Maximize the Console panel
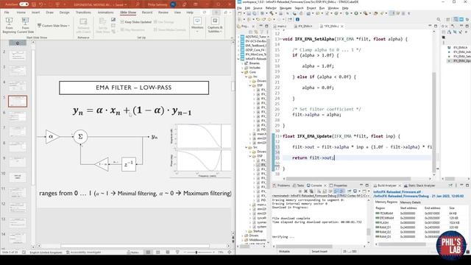The width and height of the screenshot is (471, 265). (366, 185)
